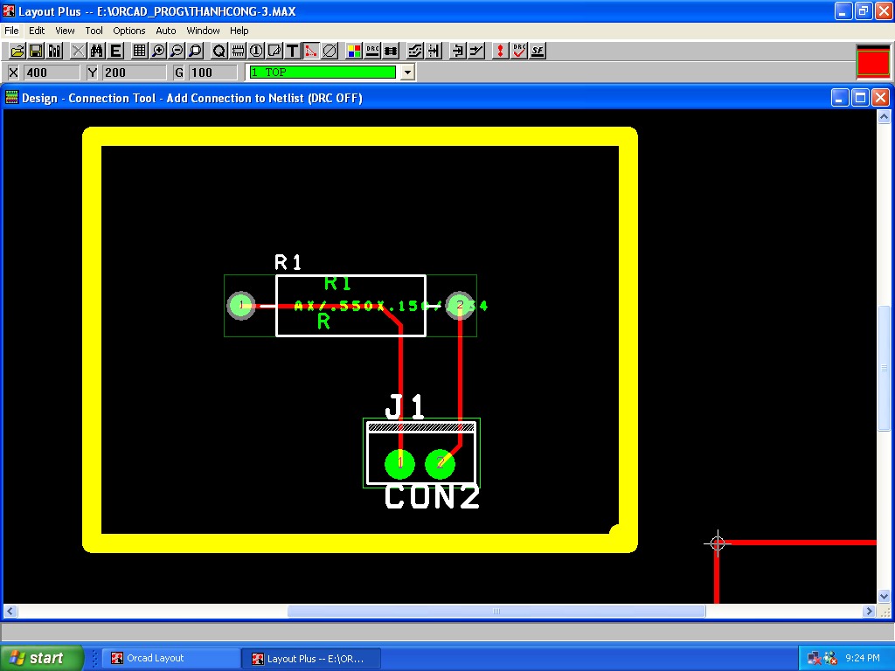This screenshot has width=895, height=671.
Task: Open the Color settings icon
Action: [x=354, y=52]
